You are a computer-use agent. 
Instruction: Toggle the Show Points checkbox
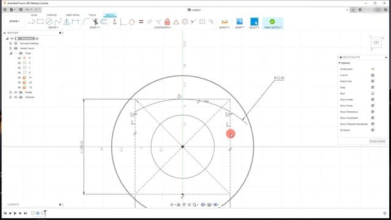(x=373, y=106)
